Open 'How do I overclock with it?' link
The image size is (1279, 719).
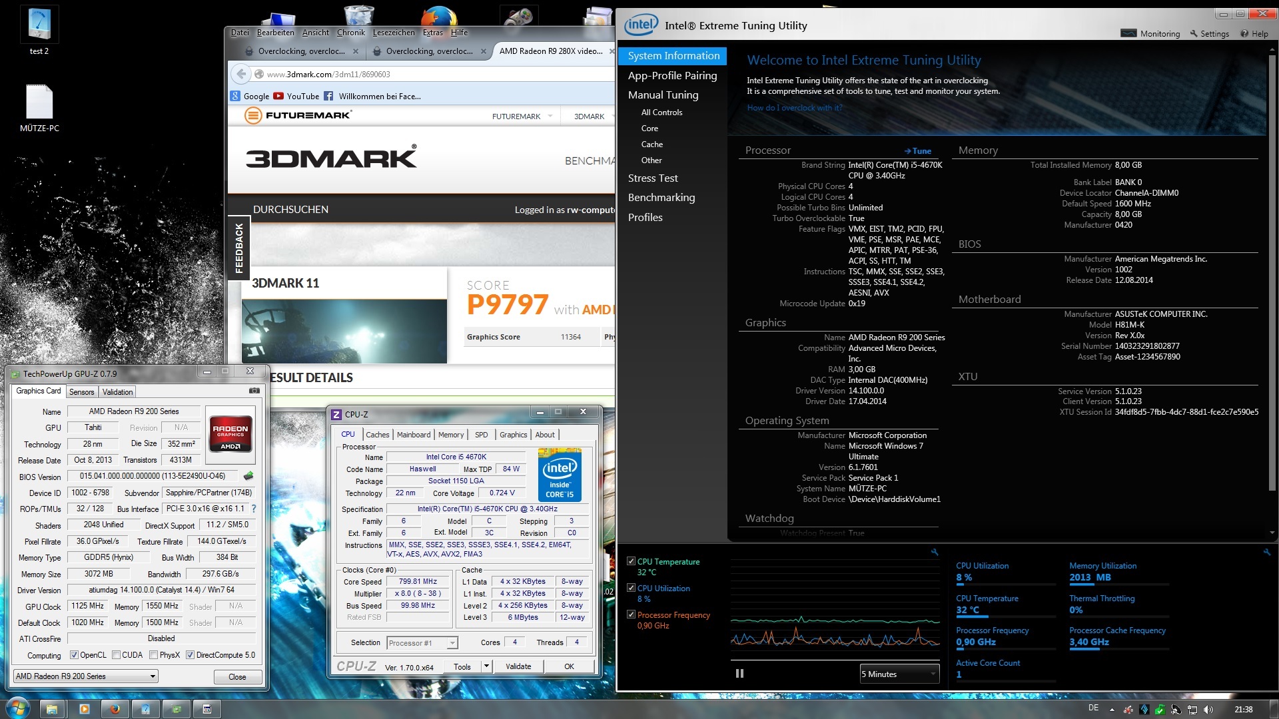point(795,108)
